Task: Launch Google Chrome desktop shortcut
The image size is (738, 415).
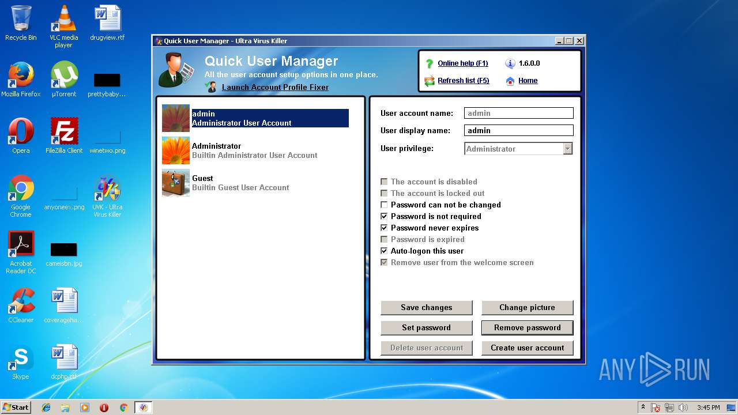Action: pos(21,196)
